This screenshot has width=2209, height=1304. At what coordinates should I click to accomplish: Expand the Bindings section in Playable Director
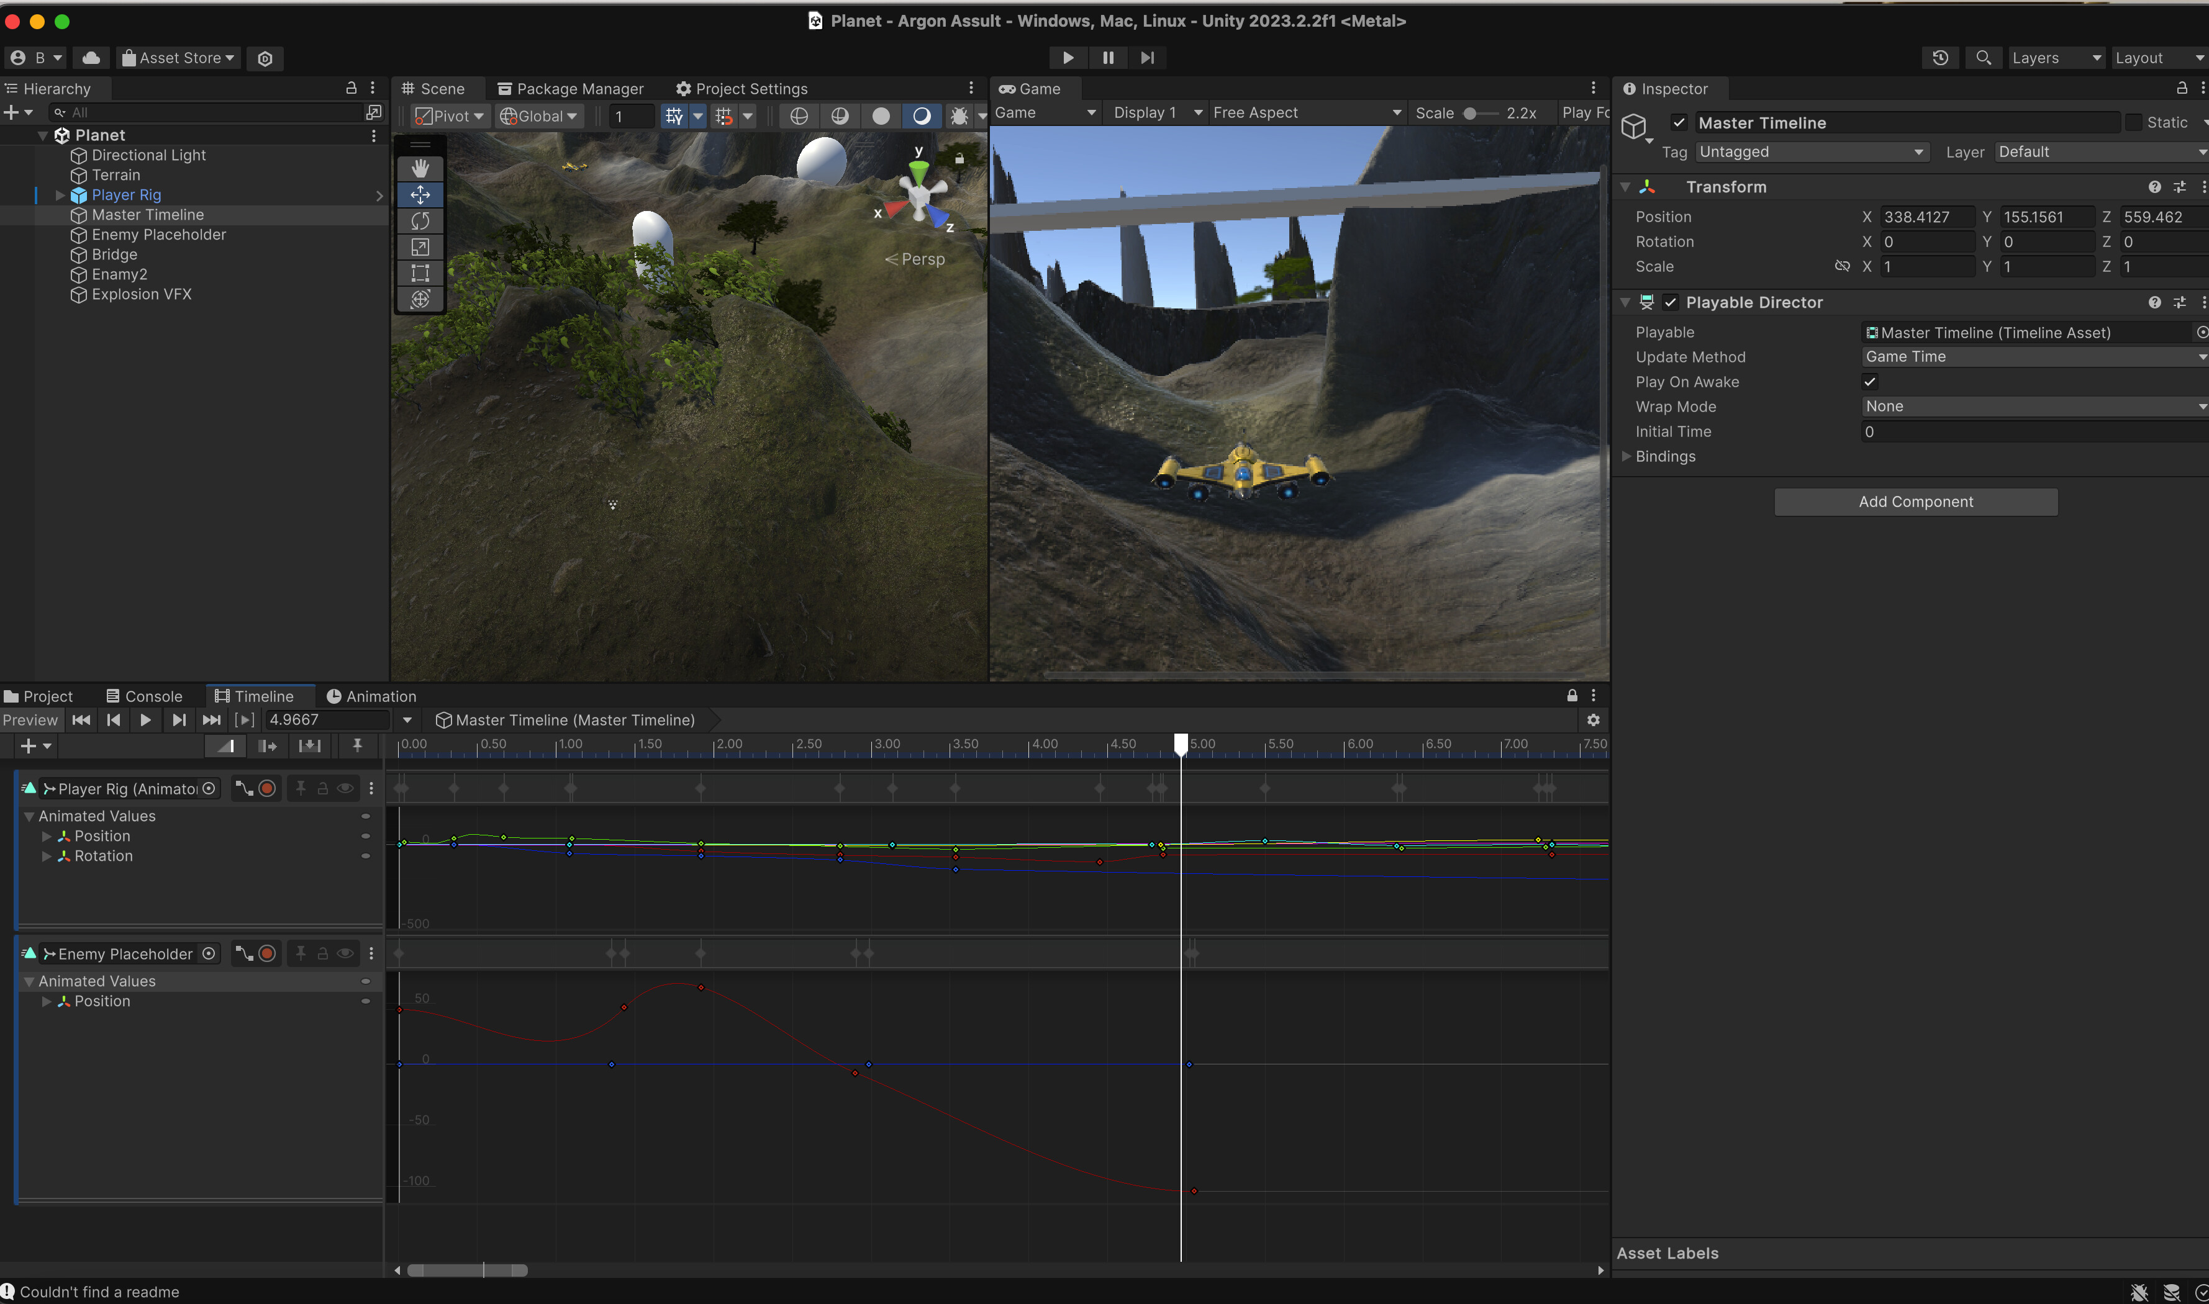(1628, 456)
